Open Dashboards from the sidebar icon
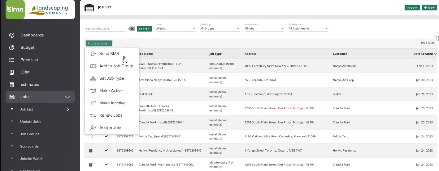The width and height of the screenshot is (439, 171). point(12,35)
